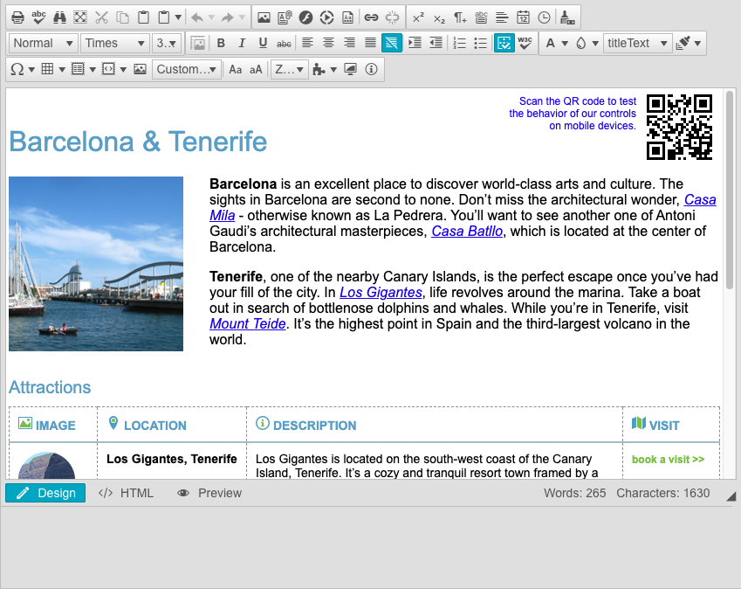
Task: Open the Media Manager
Action: (326, 18)
